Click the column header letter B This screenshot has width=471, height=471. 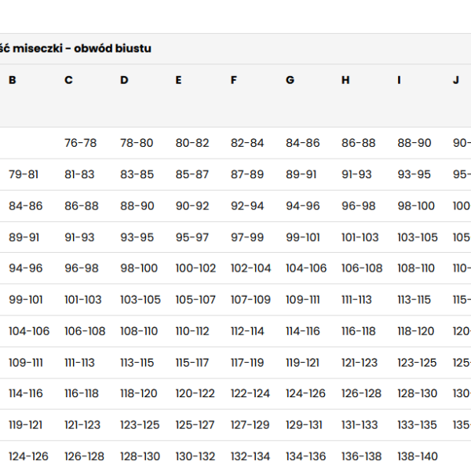click(x=13, y=80)
